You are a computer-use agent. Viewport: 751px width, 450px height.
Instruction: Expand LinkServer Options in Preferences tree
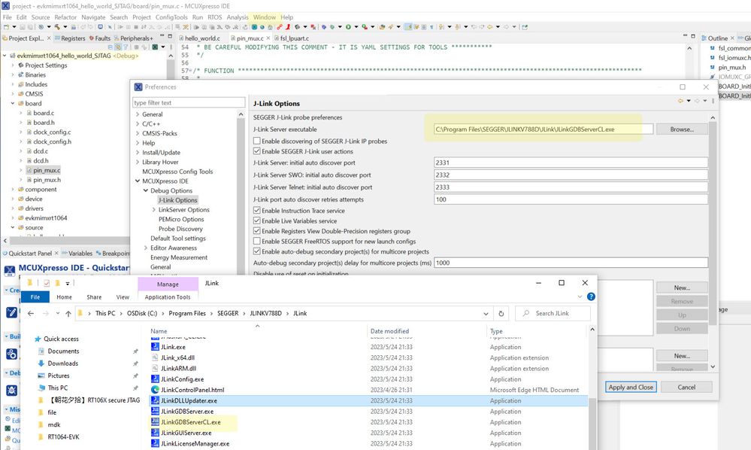pos(154,210)
